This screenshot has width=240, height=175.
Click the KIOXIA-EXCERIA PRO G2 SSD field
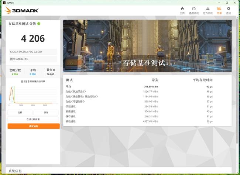pyautogui.click(x=33, y=52)
